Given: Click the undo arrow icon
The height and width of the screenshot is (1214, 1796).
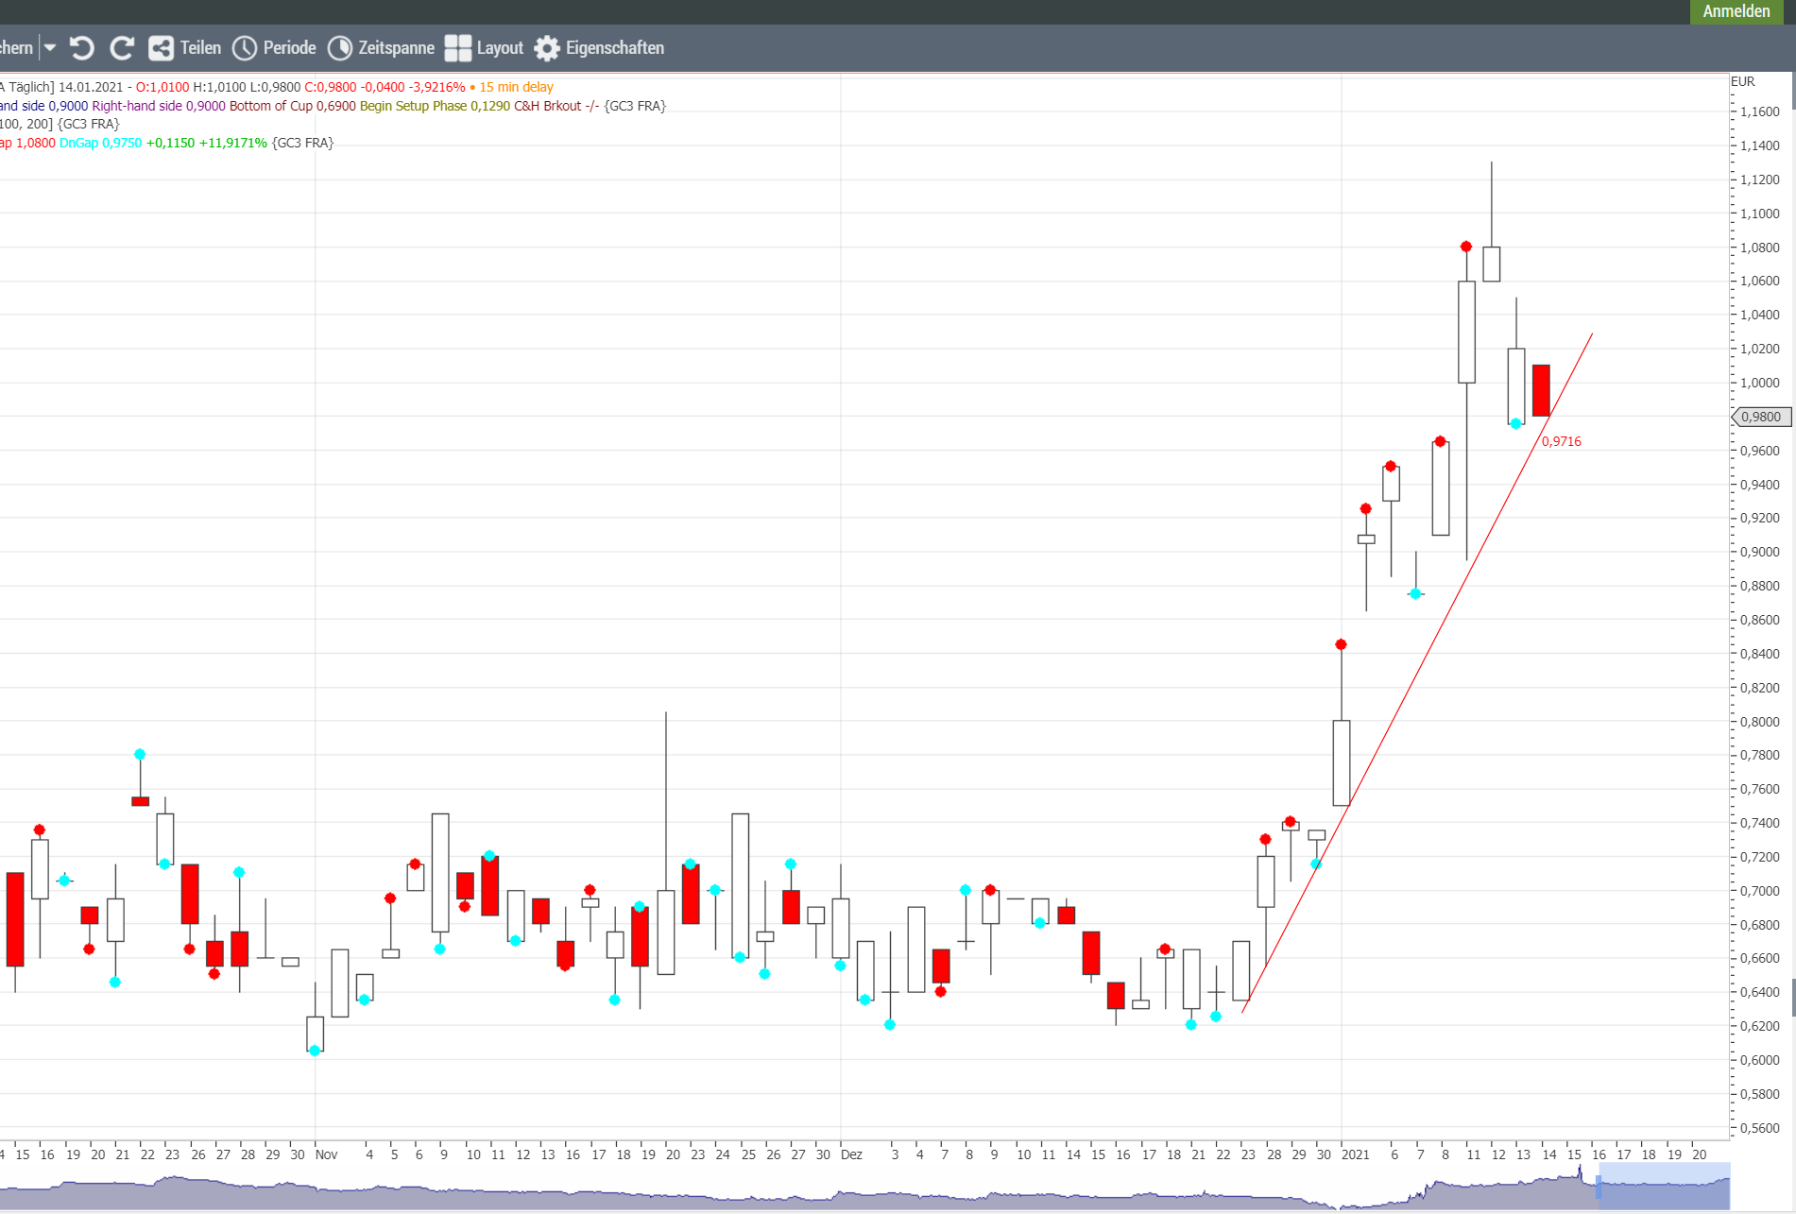Looking at the screenshot, I should coord(82,48).
